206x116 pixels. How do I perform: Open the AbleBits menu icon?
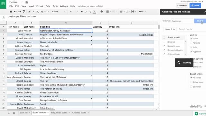[205, 106]
